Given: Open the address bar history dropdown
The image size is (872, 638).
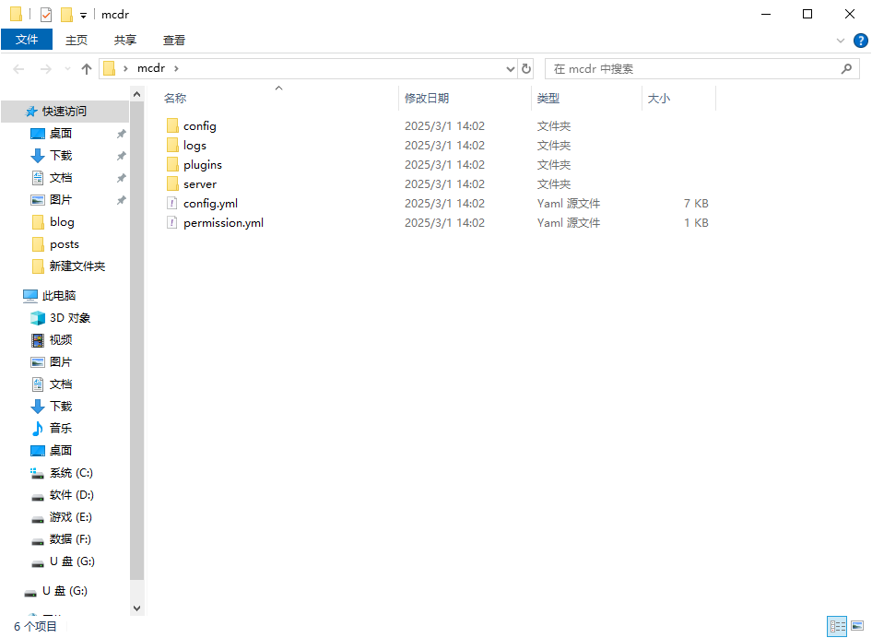Looking at the screenshot, I should [512, 69].
